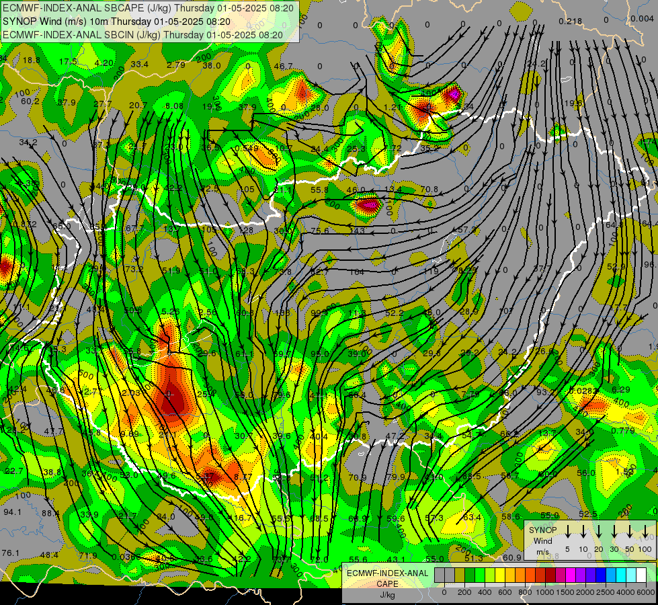Click the map value "94.1"

13,512
